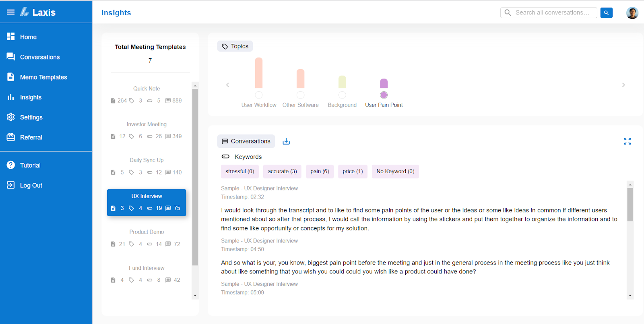Click the blue search button
Screen dimensions: 644x324
click(606, 13)
